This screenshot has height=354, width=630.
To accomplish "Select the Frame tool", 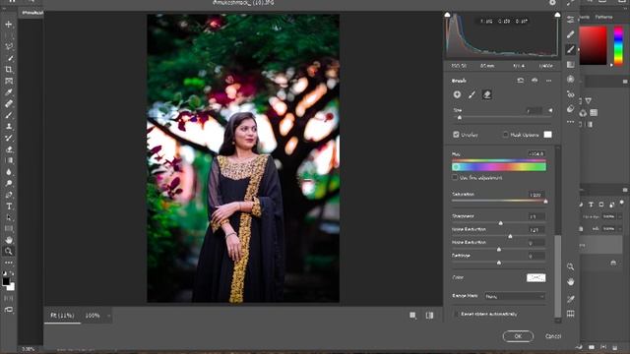I will point(9,81).
